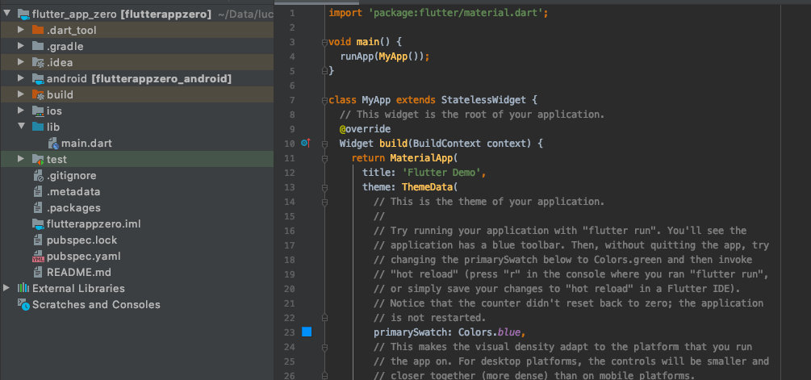Click the pubspec.lock file icon
Image resolution: width=811 pixels, height=380 pixels.
pos(37,240)
